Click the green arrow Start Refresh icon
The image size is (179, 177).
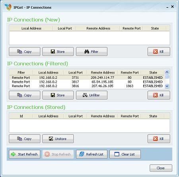(13, 154)
